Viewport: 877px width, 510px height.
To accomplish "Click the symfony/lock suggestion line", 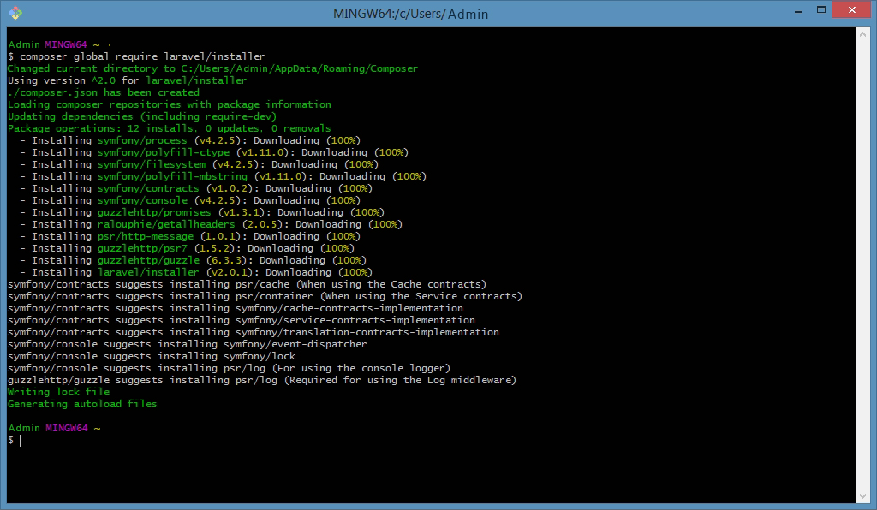I will point(152,357).
